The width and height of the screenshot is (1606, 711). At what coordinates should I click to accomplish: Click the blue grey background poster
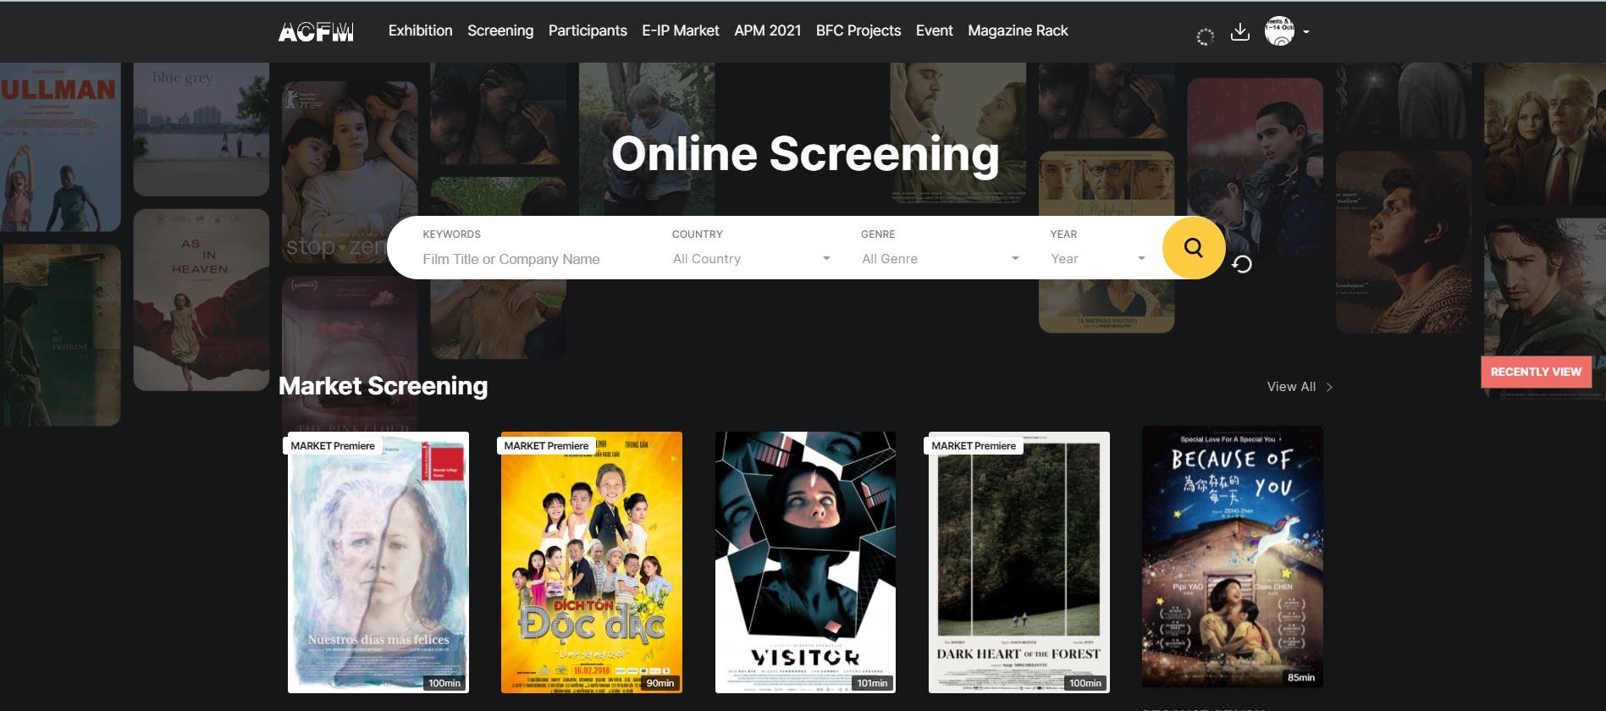(201, 130)
